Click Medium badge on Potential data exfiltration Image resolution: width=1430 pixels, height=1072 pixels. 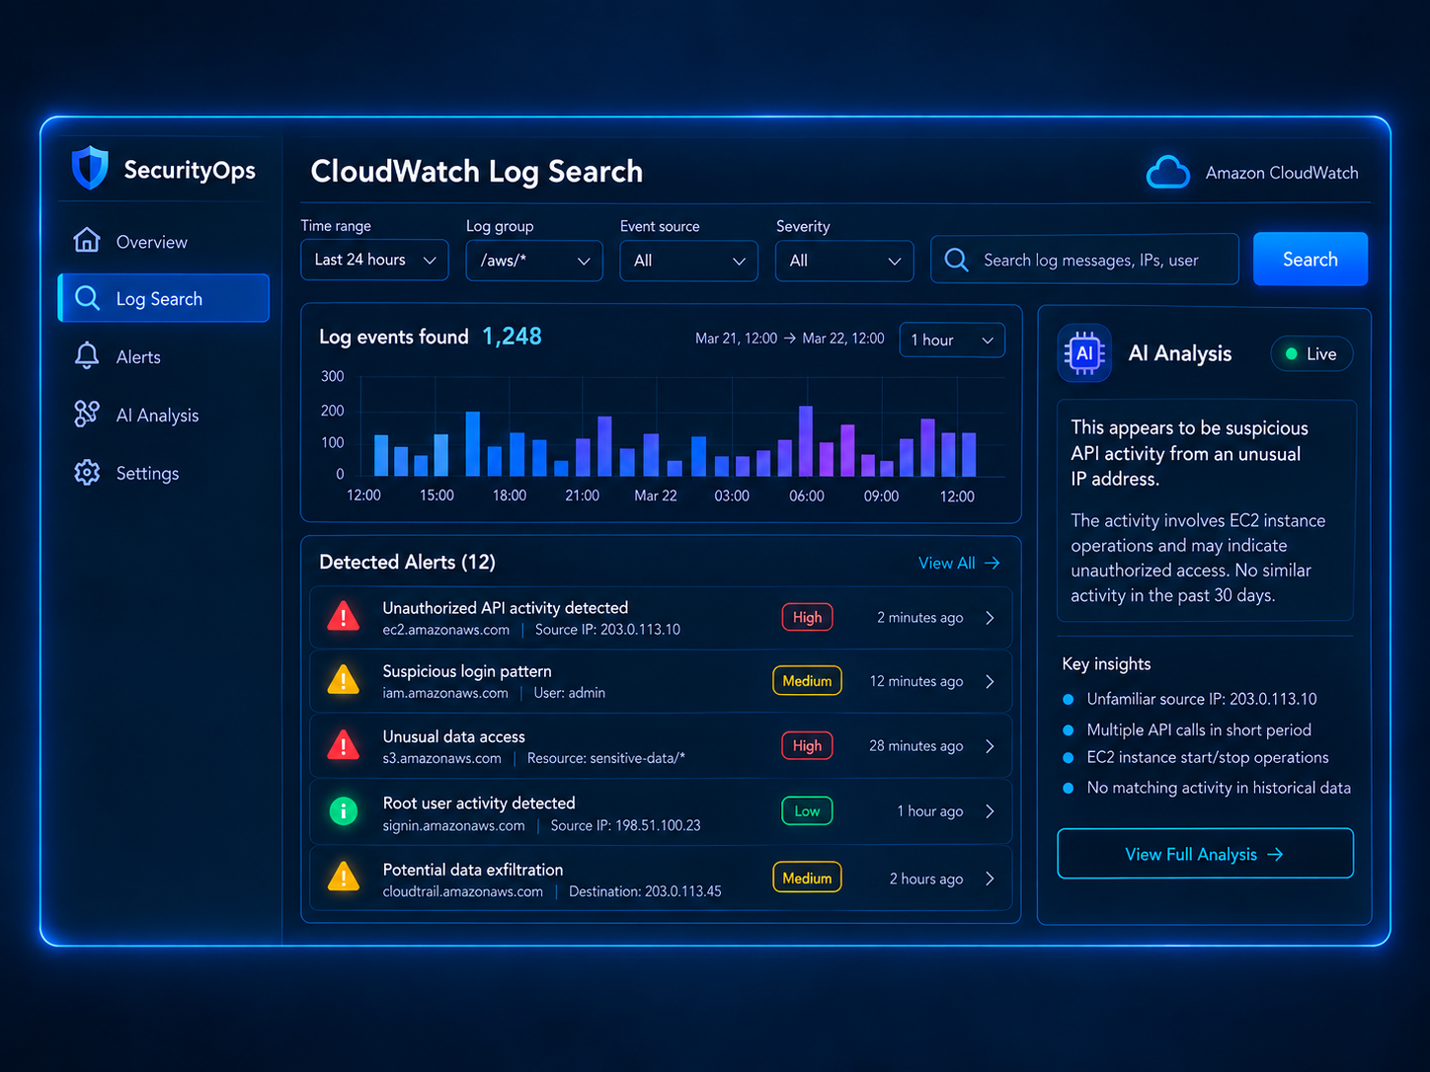tap(807, 878)
